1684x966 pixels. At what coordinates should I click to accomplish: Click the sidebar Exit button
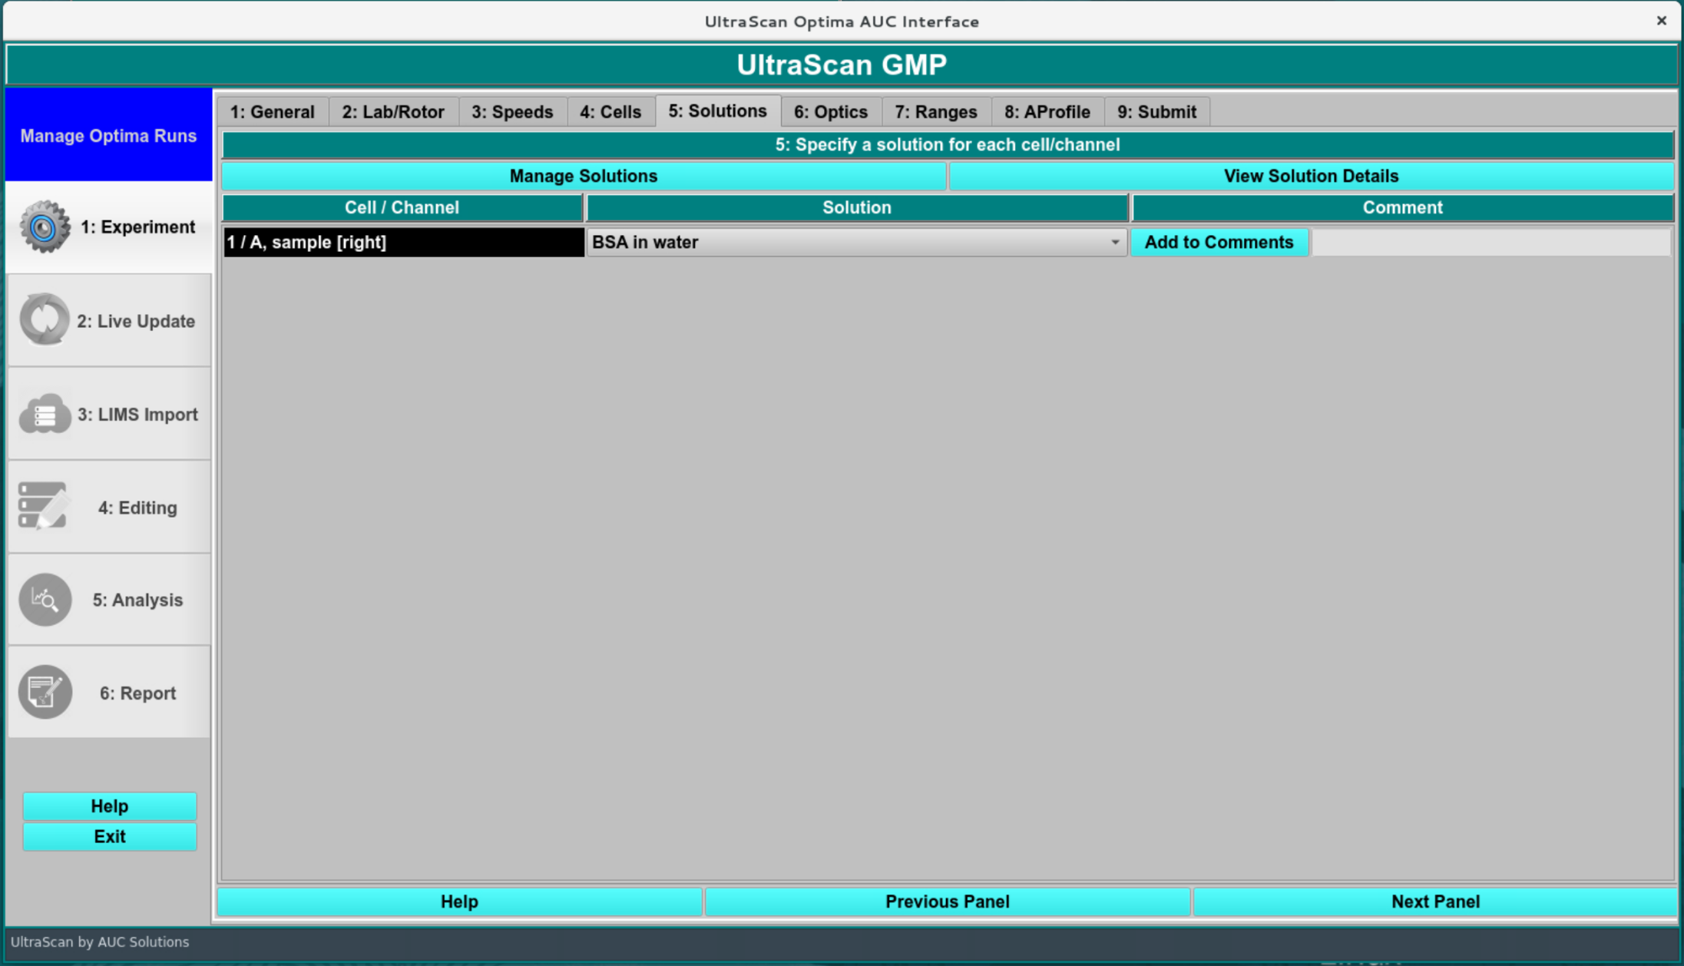(x=109, y=836)
